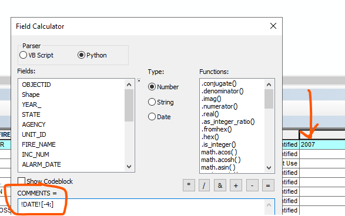Pick the math.acos() function
This screenshot has height=216, width=345.
[x=219, y=152]
